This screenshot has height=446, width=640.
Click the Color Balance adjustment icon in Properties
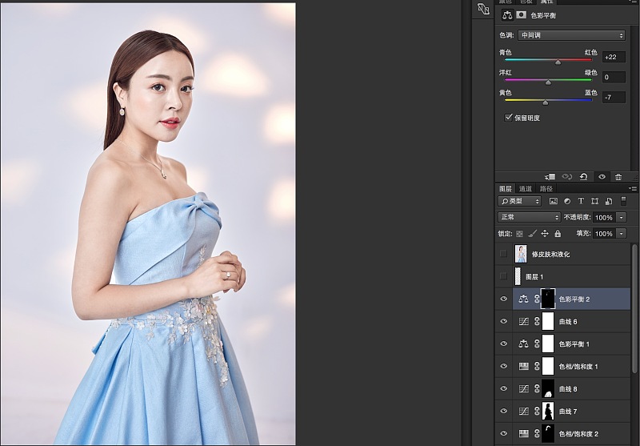[507, 15]
